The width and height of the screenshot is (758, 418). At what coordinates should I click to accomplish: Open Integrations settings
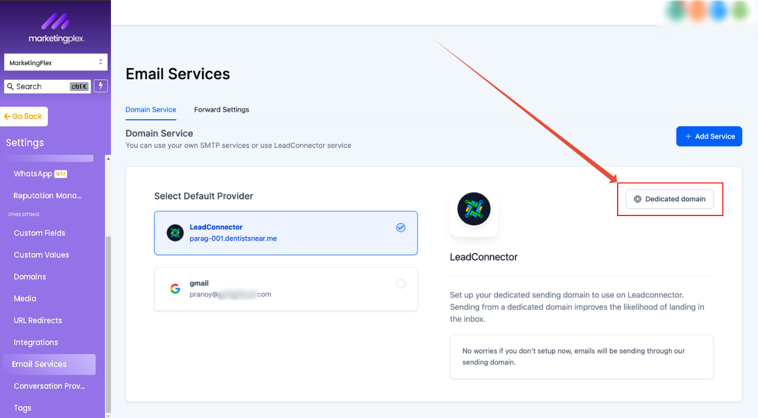pyautogui.click(x=36, y=342)
